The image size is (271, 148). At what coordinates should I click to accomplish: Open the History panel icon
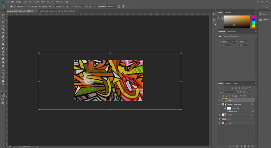pos(214,14)
